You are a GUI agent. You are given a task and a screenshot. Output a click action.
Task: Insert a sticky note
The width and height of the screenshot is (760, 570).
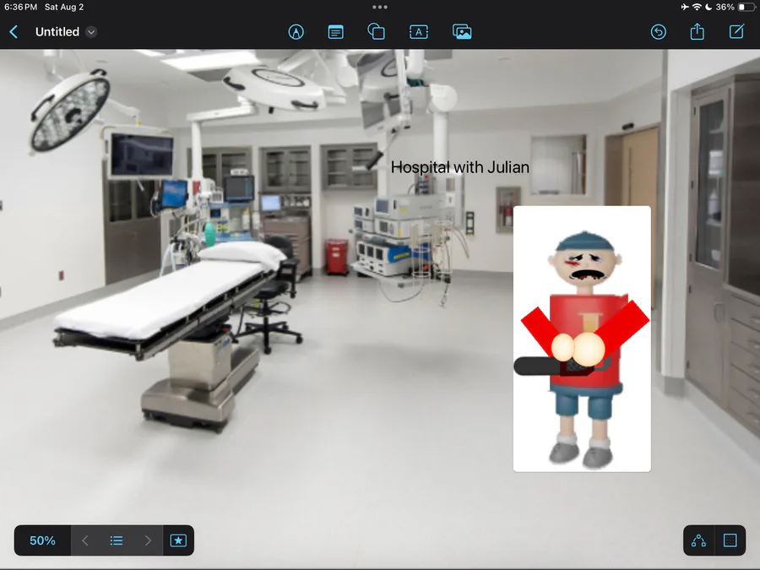click(335, 32)
